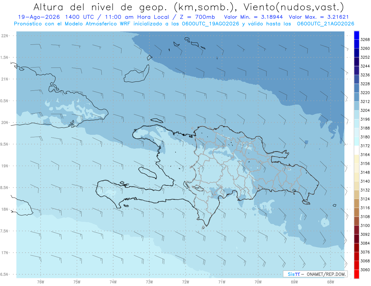The height and width of the screenshot is (286, 371).
Task: Pick the bright blue swatch above 3268
Action: click(x=356, y=35)
